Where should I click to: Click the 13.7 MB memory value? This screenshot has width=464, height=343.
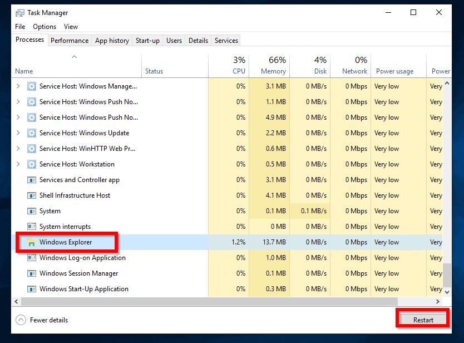[x=274, y=242]
